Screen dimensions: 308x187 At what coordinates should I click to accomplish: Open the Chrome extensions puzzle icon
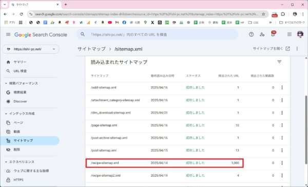(x=283, y=14)
